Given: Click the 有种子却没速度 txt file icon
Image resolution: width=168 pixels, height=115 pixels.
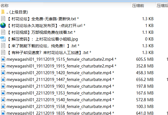Looking at the screenshot, I should (x=3, y=52).
